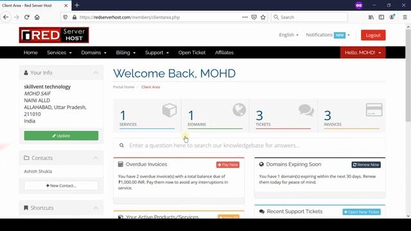411x231 pixels.
Task: Click the Overdue Invoices calculator icon
Action: tap(121, 164)
